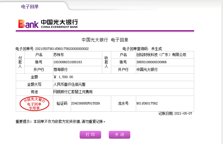This screenshot has width=223, height=144.
Task: Click the 打印 print button
Action: (90, 134)
